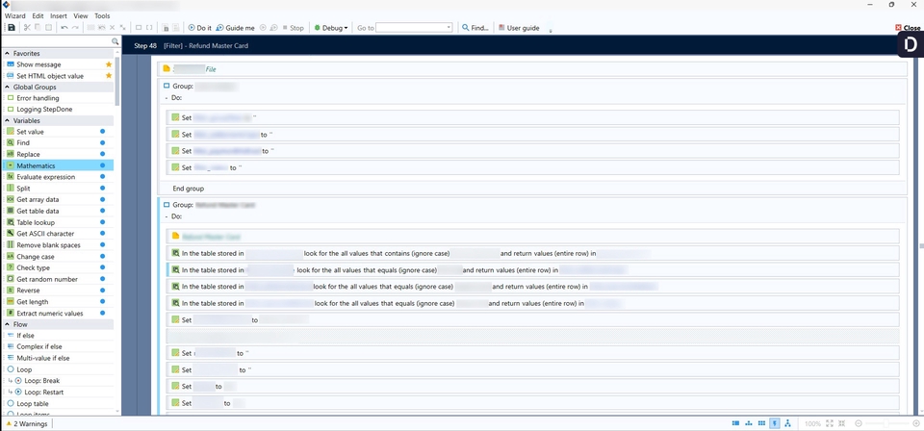The height and width of the screenshot is (431, 924).
Task: Open the Go to combo box dropdown
Action: (x=449, y=28)
